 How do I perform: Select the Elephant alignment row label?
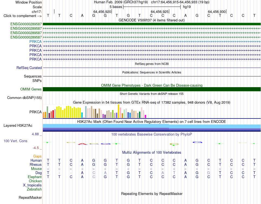(35, 177)
